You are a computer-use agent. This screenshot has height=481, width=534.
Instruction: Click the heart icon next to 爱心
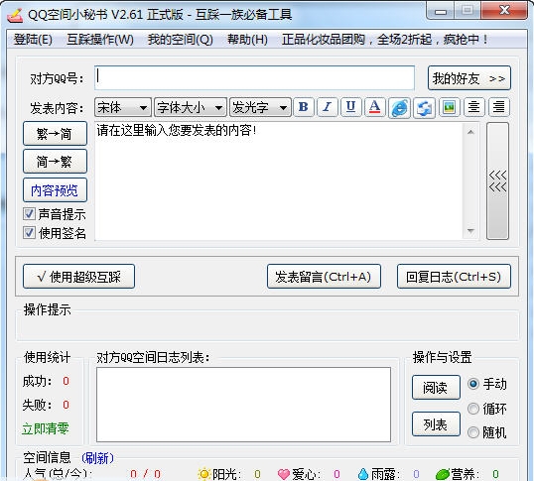coord(283,474)
